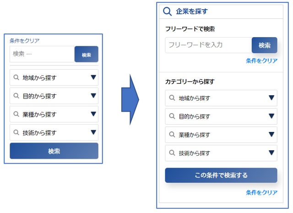Click magnifier icon in left 技術から探す row
The image size is (293, 213).
click(16, 132)
